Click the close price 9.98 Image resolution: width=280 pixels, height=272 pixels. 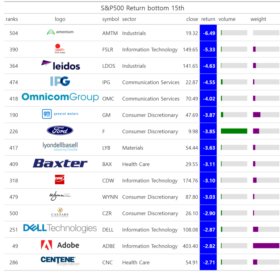193,131
